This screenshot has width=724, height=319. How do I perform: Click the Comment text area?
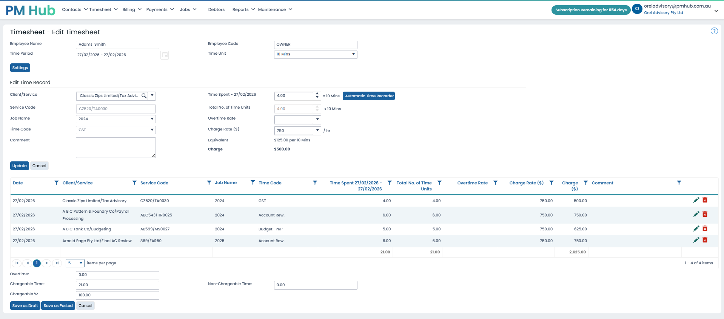[116, 147]
